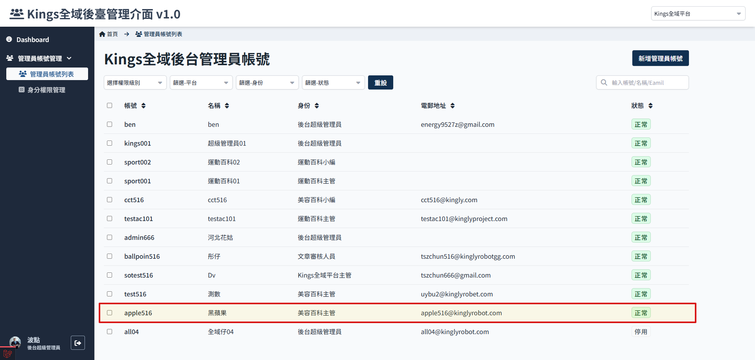Click name 全域仔04 cell

221,332
